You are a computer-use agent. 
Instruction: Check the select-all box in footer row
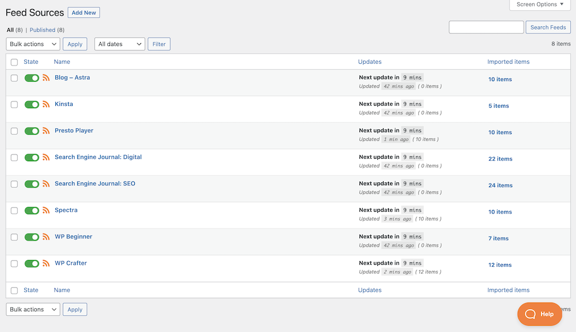[x=14, y=291]
